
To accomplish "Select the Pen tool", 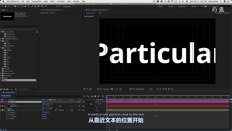I will click(25, 6).
